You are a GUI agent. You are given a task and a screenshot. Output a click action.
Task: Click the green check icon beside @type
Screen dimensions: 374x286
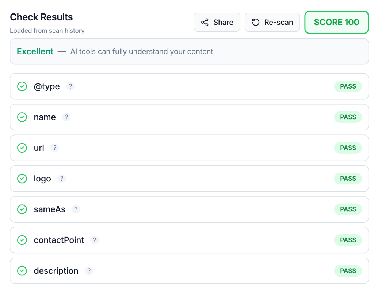pyautogui.click(x=22, y=86)
